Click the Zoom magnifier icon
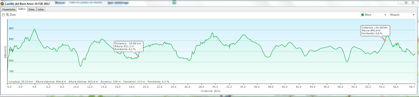This screenshot has height=97, width=419. pos(7,15)
